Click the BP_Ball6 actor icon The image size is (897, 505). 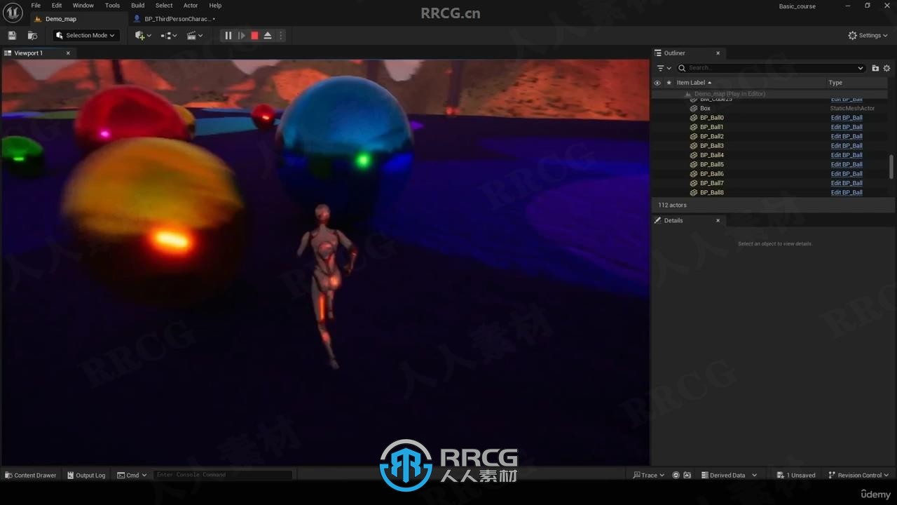[x=694, y=174]
